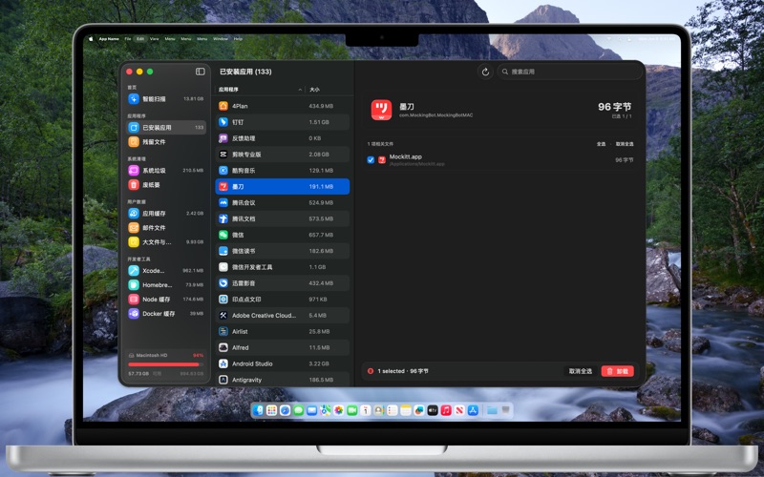Select Antigravity in the app list
The image size is (764, 477).
point(283,379)
